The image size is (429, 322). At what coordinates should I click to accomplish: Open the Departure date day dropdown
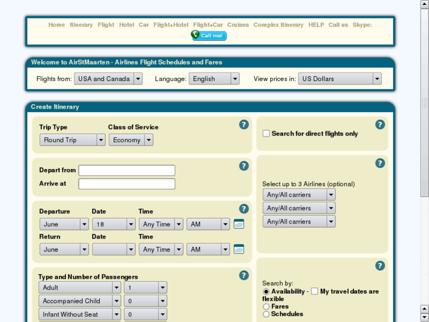(x=114, y=224)
